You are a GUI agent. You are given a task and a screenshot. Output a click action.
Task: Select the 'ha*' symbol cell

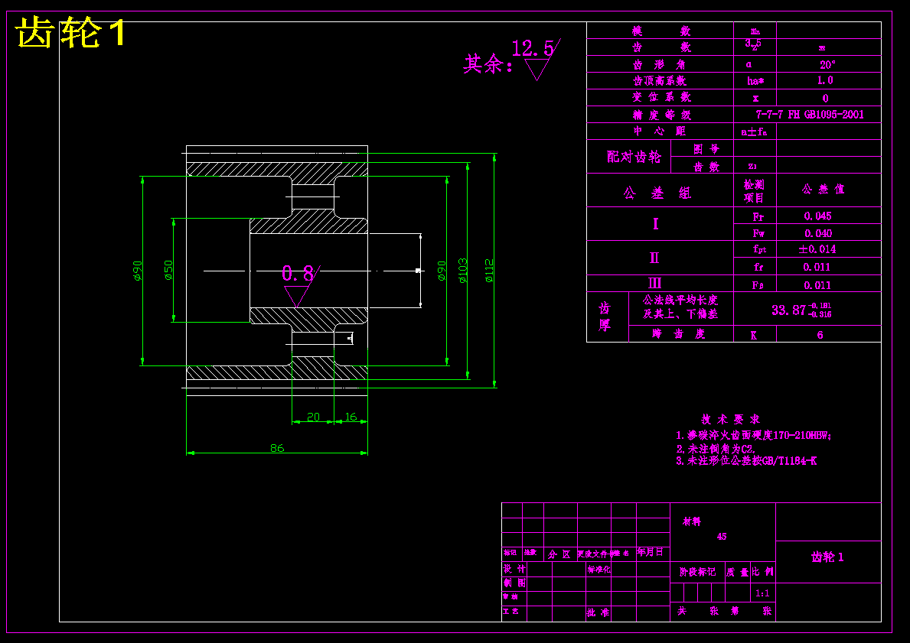pos(755,80)
